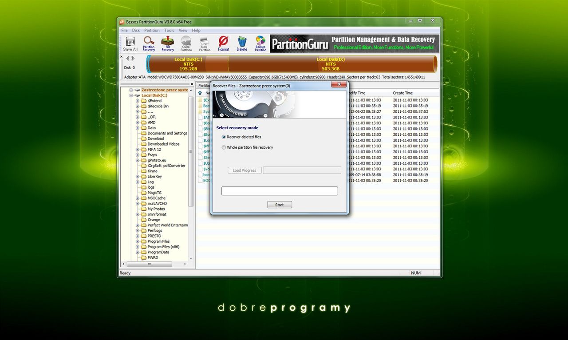Click the Create Time column header
Image resolution: width=568 pixels, height=340 pixels.
[x=402, y=93]
